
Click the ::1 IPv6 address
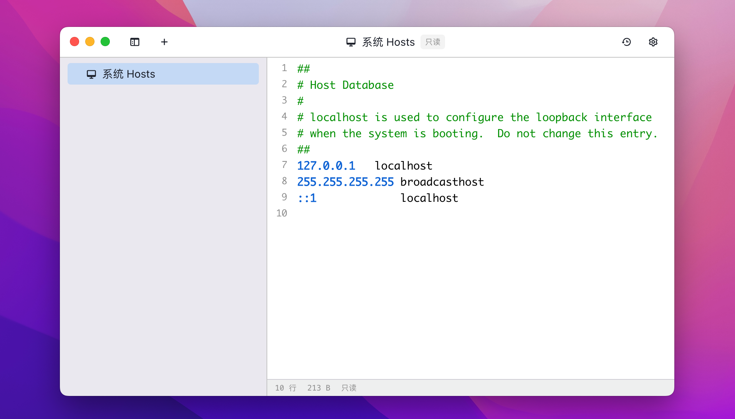(307, 198)
